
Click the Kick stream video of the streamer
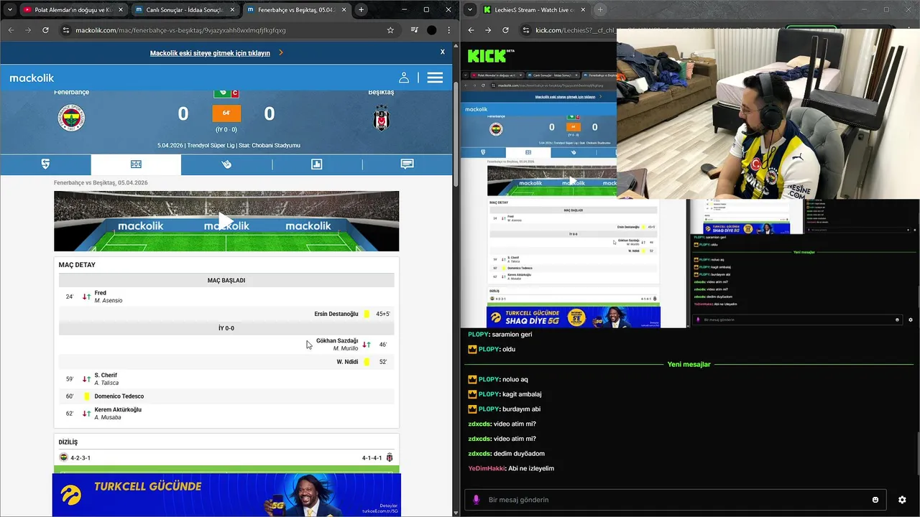tap(768, 113)
